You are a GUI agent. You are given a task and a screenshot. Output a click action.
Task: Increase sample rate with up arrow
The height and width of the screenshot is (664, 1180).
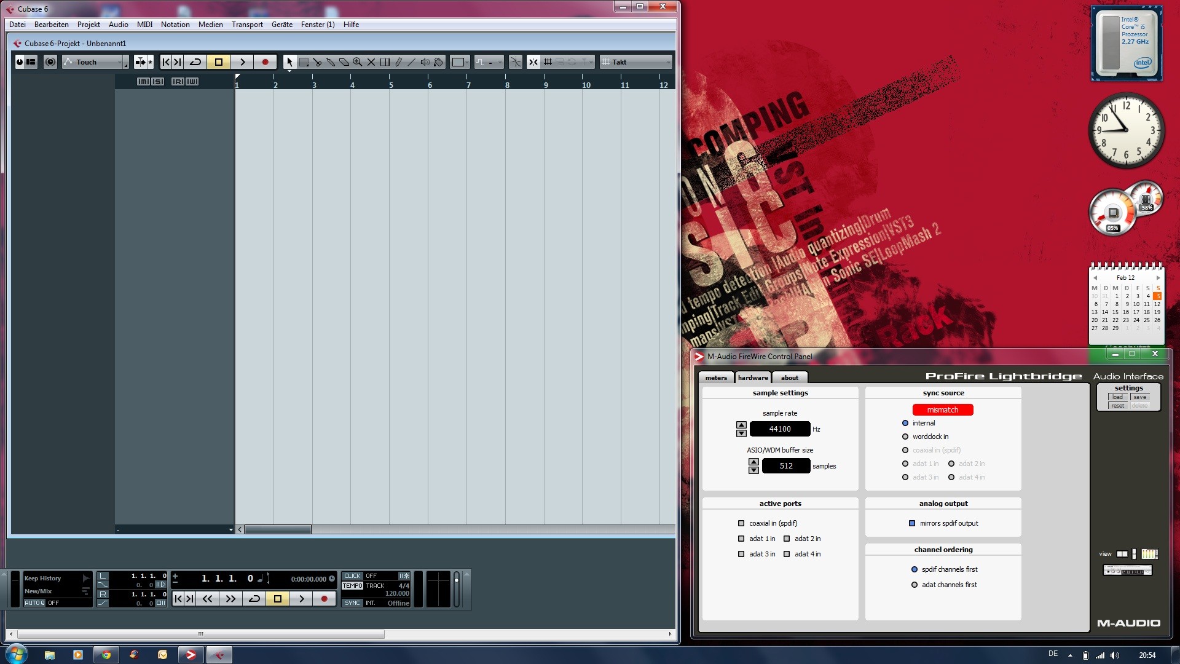[741, 425]
